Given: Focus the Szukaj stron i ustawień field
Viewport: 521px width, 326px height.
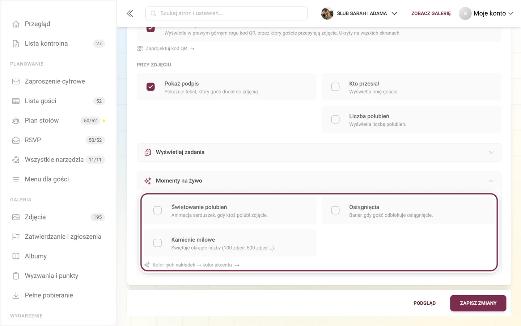Looking at the screenshot, I should [226, 13].
